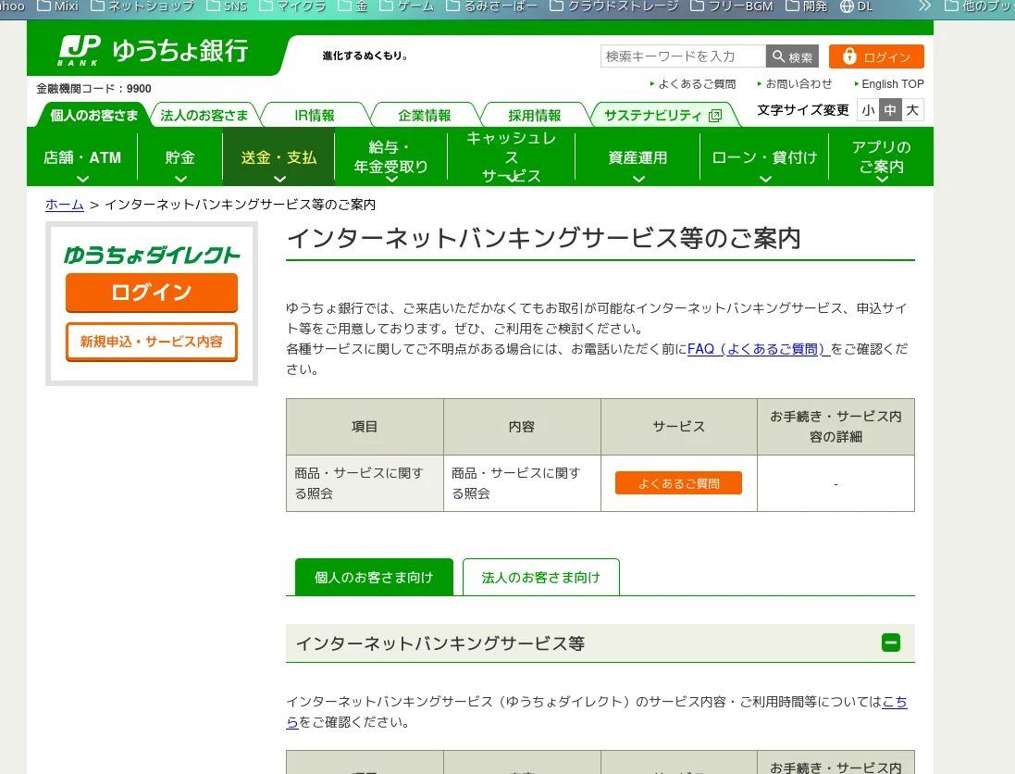Click the magnifier 検索 search button
1015x774 pixels.
point(792,56)
